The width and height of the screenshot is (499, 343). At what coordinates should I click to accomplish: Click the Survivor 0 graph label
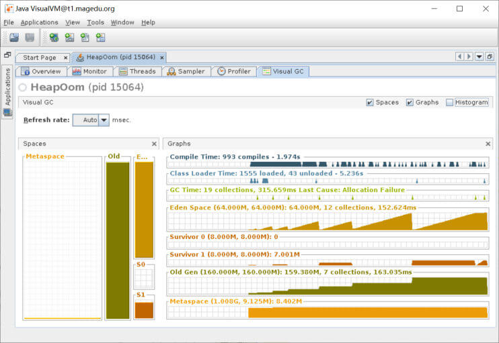click(x=224, y=237)
